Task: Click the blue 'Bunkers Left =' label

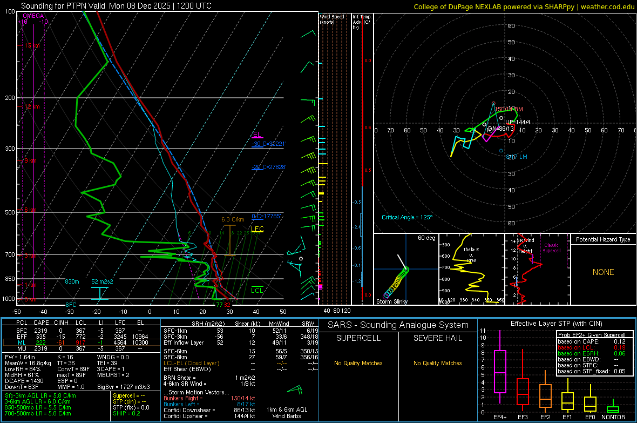Action: (x=181, y=404)
